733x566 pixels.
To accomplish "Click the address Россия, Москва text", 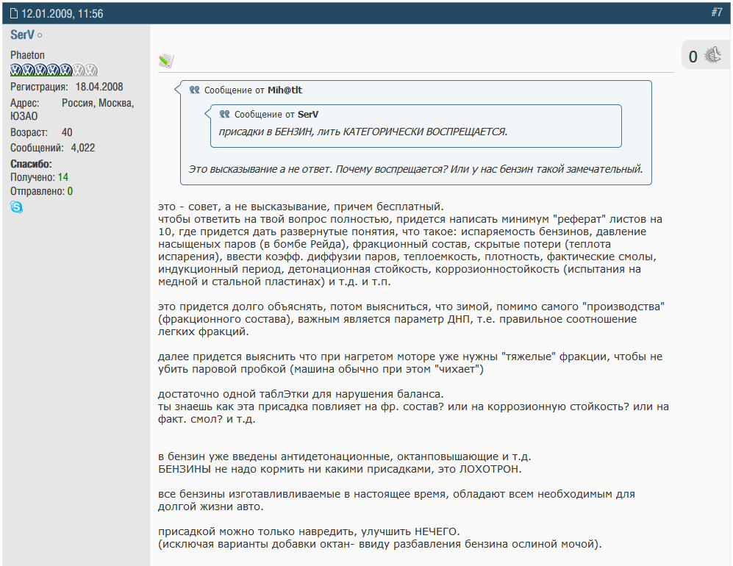I will click(98, 103).
